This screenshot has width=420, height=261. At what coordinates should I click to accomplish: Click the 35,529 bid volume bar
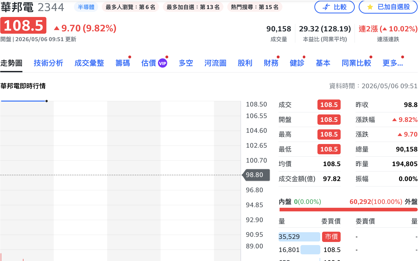coord(299,237)
